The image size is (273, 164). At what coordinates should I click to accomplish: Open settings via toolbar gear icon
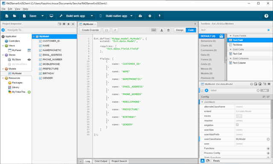click(x=150, y=16)
